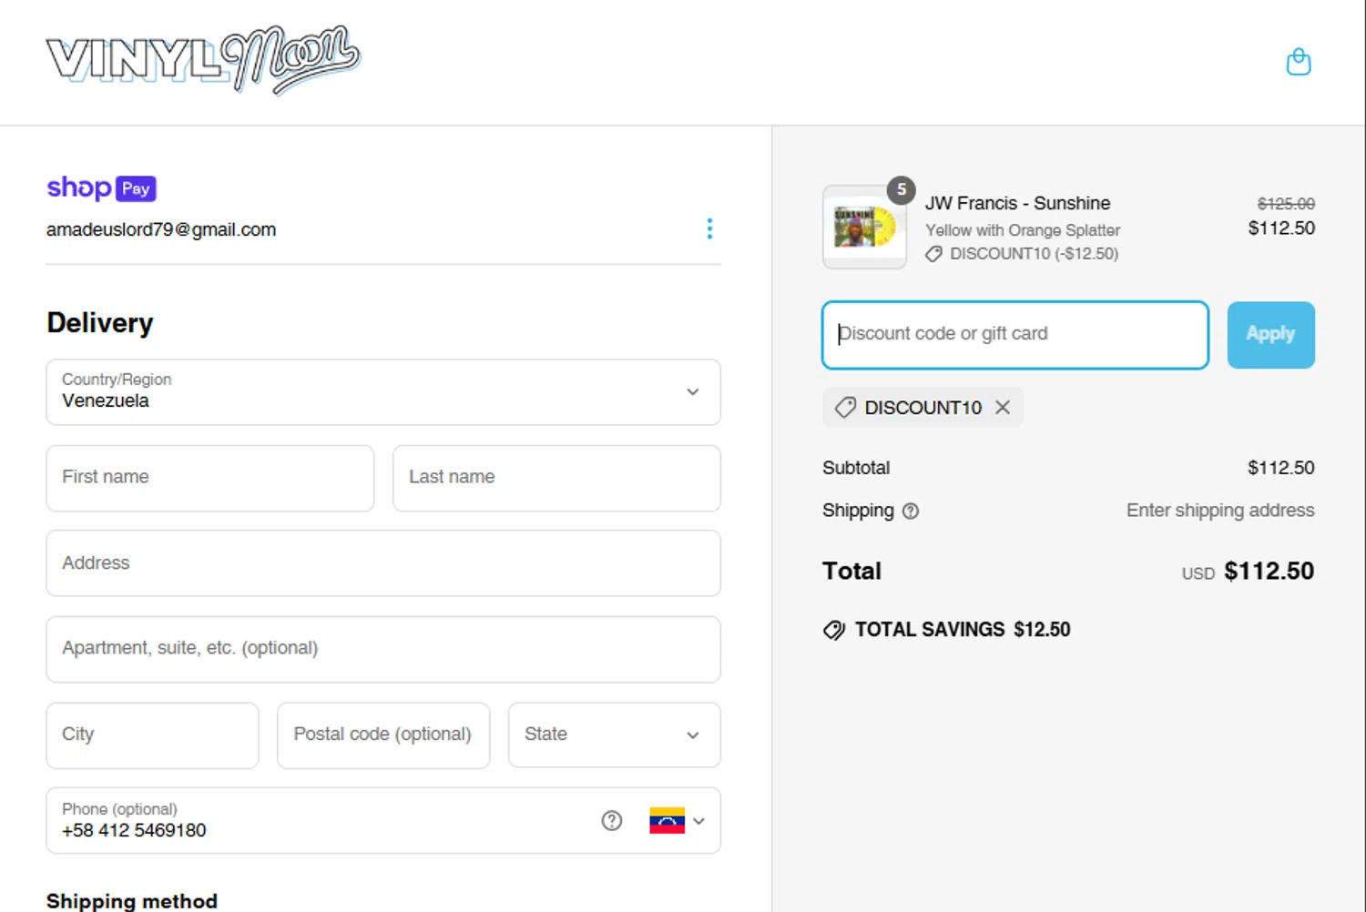Image resolution: width=1366 pixels, height=912 pixels.
Task: Remove the DISCOUNT10 code tag
Action: coord(1003,408)
